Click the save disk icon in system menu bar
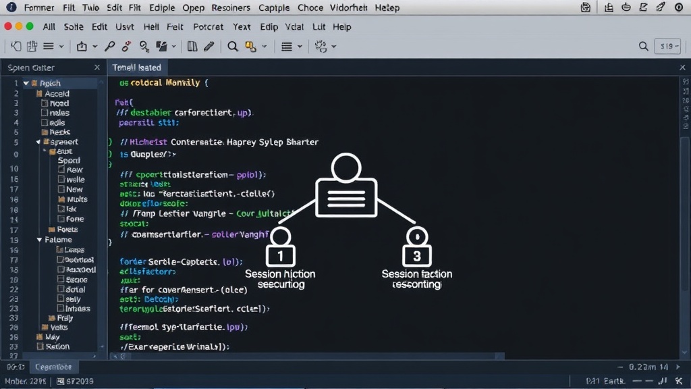This screenshot has width=691, height=389. click(x=585, y=7)
